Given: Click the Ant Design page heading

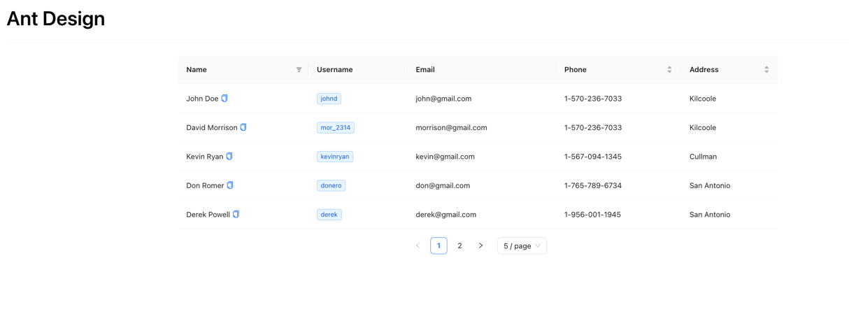Looking at the screenshot, I should click(56, 19).
